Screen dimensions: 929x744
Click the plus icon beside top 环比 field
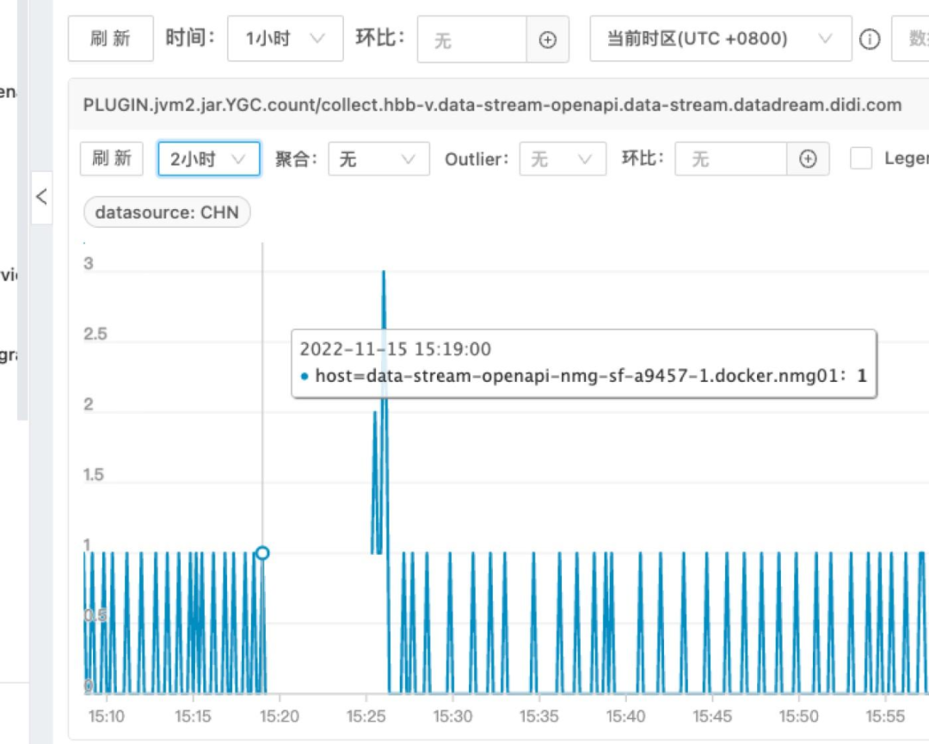point(547,40)
